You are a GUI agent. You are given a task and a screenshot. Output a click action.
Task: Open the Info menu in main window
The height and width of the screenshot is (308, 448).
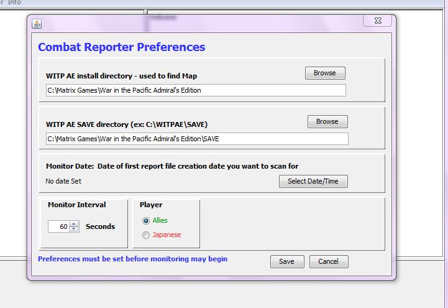point(14,2)
